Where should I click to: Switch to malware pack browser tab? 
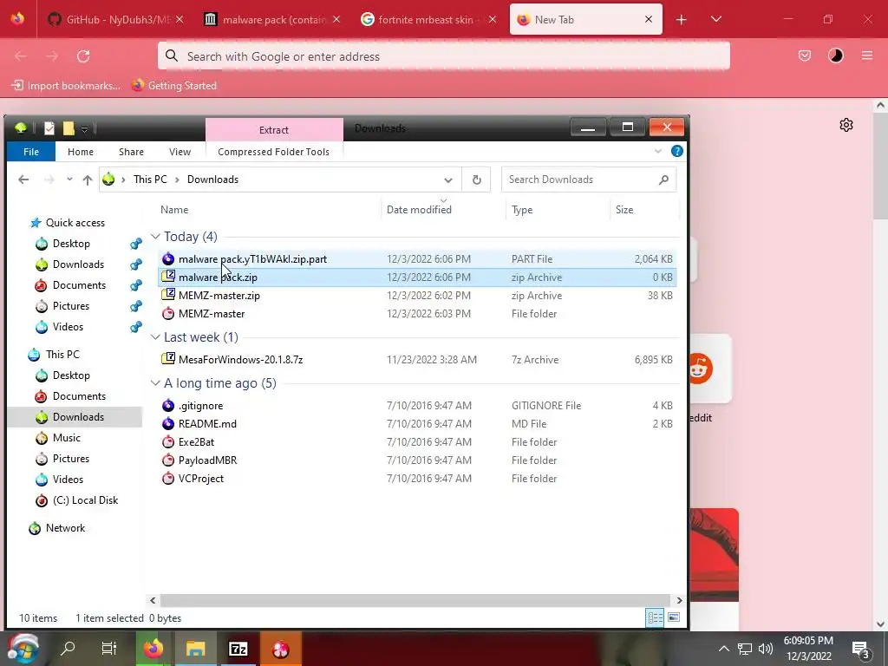[271, 19]
